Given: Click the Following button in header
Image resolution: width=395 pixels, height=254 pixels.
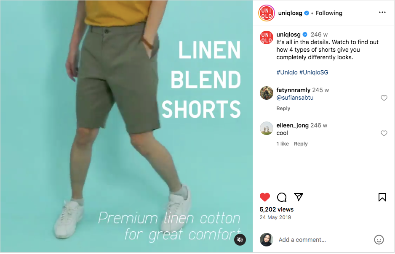Looking at the screenshot, I should tap(329, 13).
